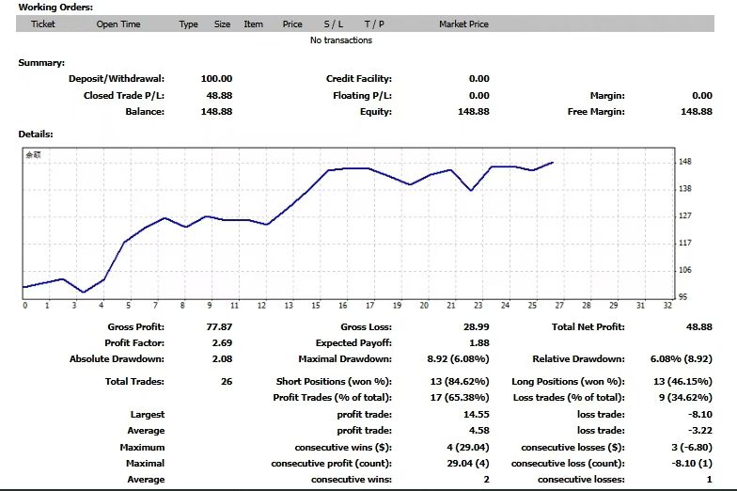This screenshot has height=491, width=737.
Task: Click the 95 value on chart axis
Action: pyautogui.click(x=683, y=297)
